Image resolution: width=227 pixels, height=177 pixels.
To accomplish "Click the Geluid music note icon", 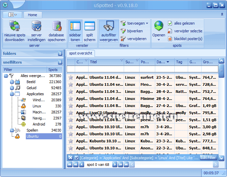I will tap(17, 88).
